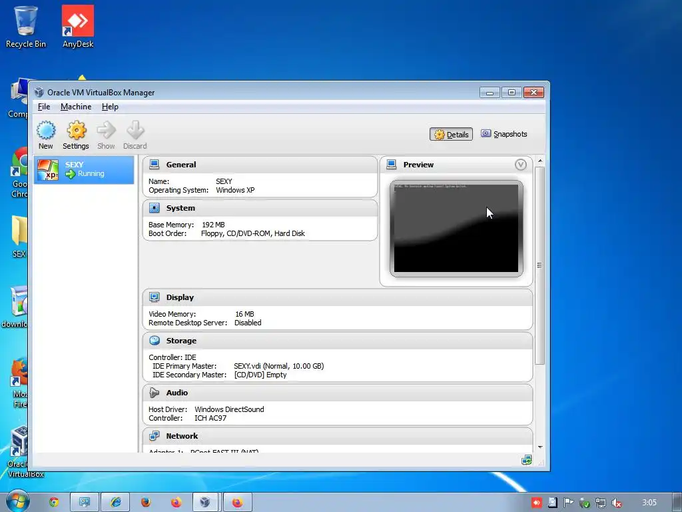Click the 'SEXY.vdi (Normal, 10.00 GB)' text
This screenshot has width=682, height=512.
279,366
